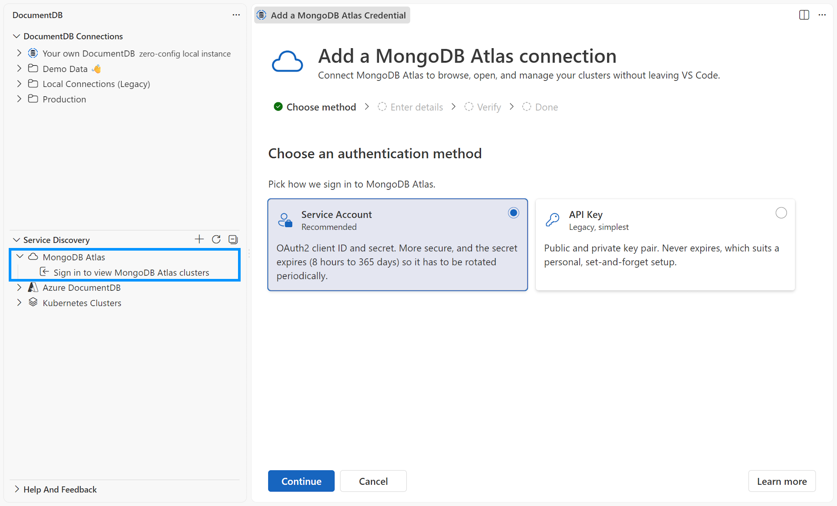Go to the Choose method step
The height and width of the screenshot is (506, 837).
pos(321,107)
